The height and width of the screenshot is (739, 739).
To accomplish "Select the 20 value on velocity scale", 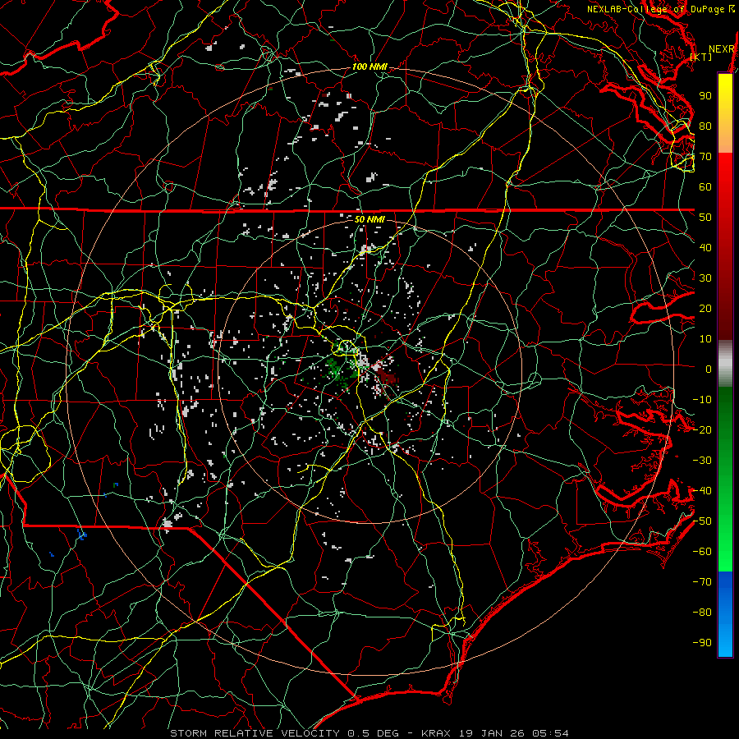I will pyautogui.click(x=705, y=308).
